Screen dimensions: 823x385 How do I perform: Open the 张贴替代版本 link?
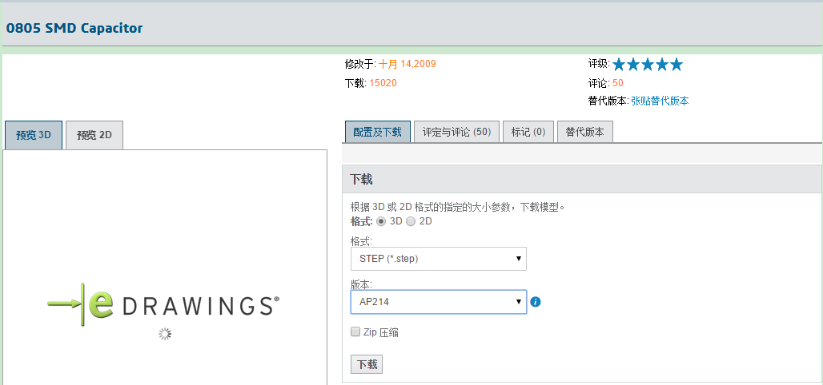click(660, 101)
